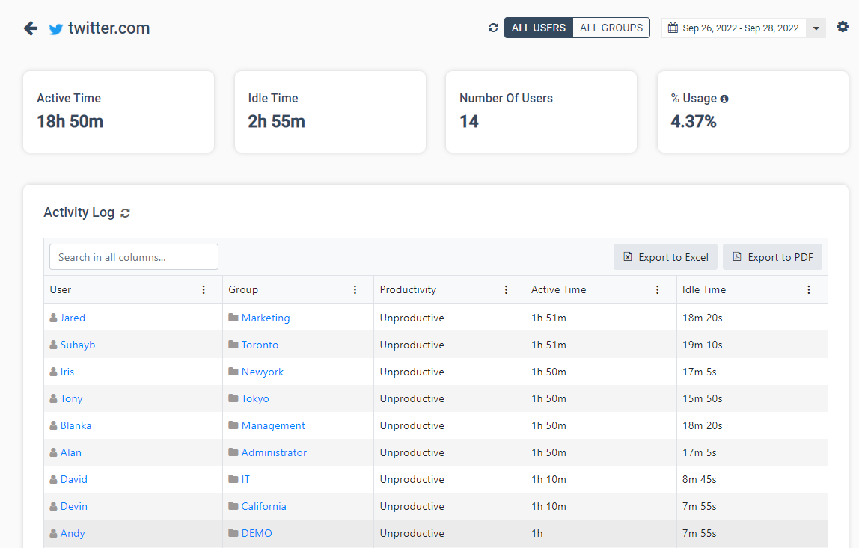This screenshot has width=859, height=548.
Task: Click the folder icon beside Newyork
Action: tap(233, 371)
